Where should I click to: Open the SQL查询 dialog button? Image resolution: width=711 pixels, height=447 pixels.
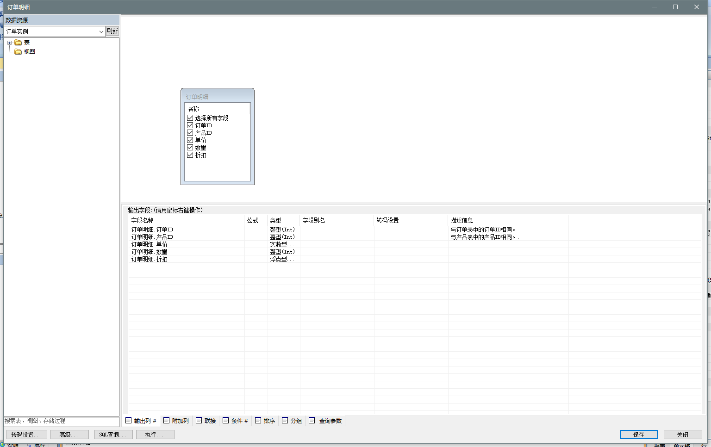point(113,435)
